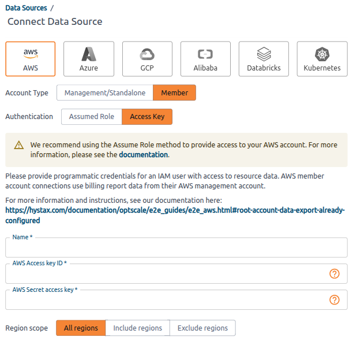
Task: Choose Exclude regions scope
Action: pos(202,328)
